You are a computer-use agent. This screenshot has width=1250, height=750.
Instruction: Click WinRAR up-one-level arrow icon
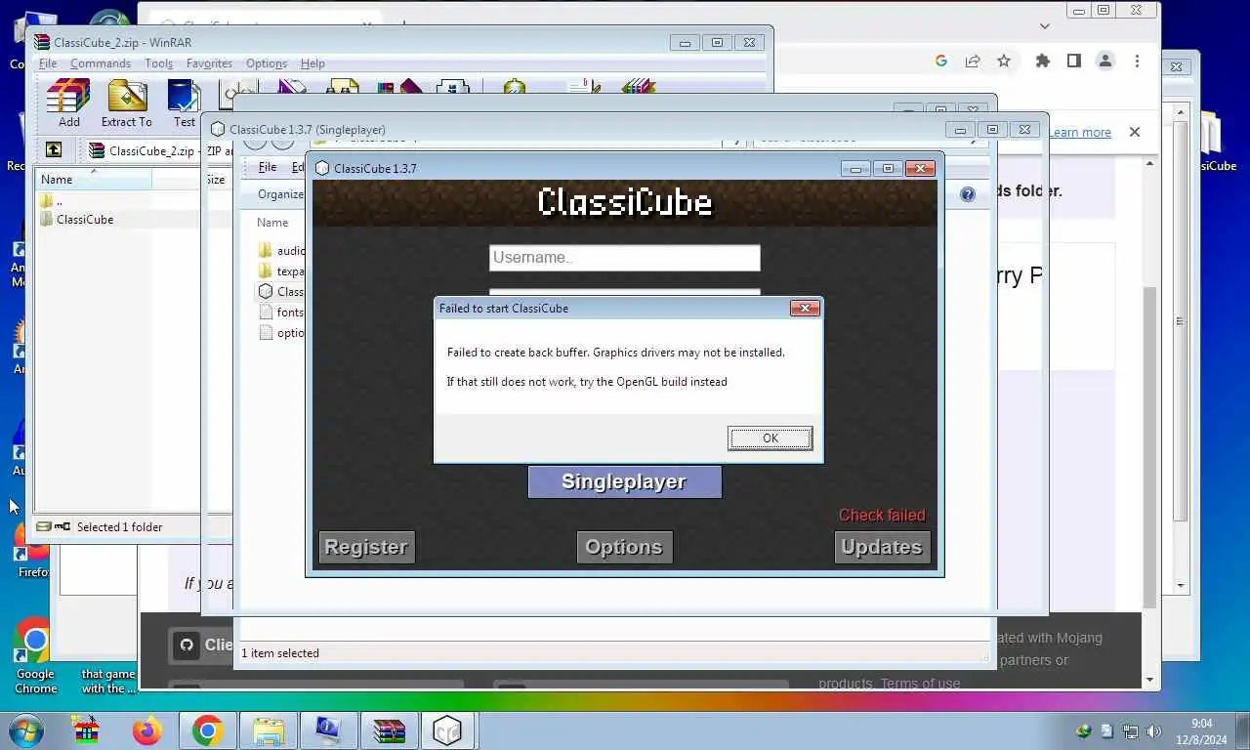pyautogui.click(x=54, y=150)
